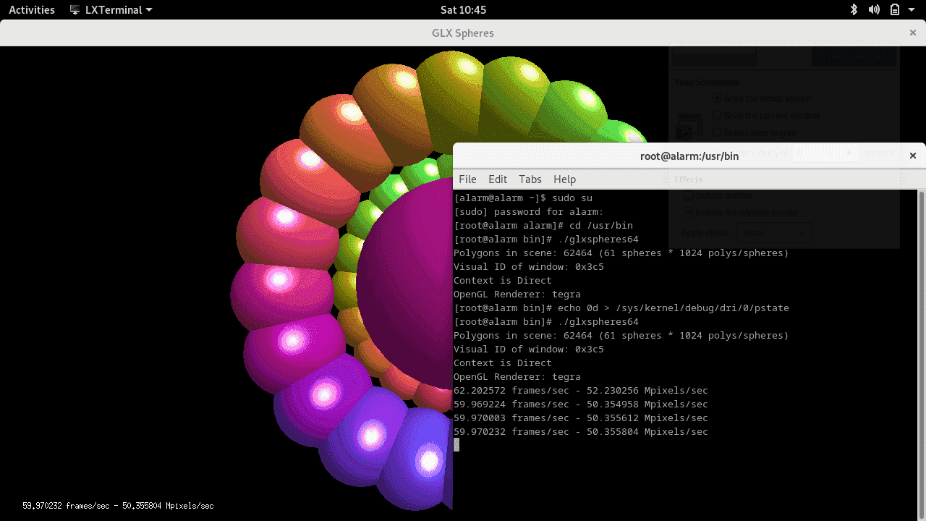This screenshot has width=926, height=521.
Task: Click the Sat 10:45 clock
Action: 463,9
